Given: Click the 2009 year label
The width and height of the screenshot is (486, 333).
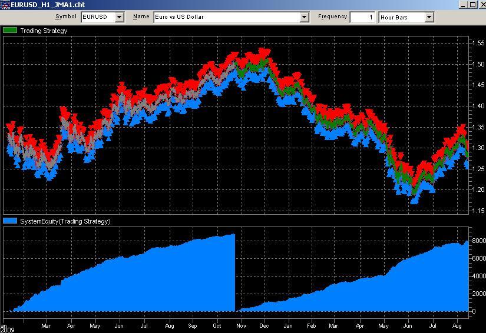Looking at the screenshot, I should pos(7,330).
